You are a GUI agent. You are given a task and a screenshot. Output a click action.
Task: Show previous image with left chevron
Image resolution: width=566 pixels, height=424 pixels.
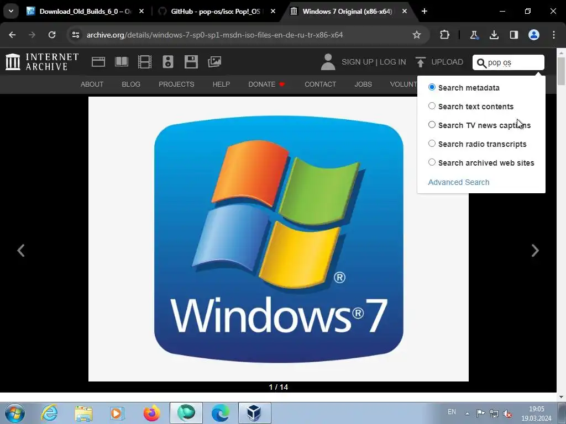click(x=21, y=250)
